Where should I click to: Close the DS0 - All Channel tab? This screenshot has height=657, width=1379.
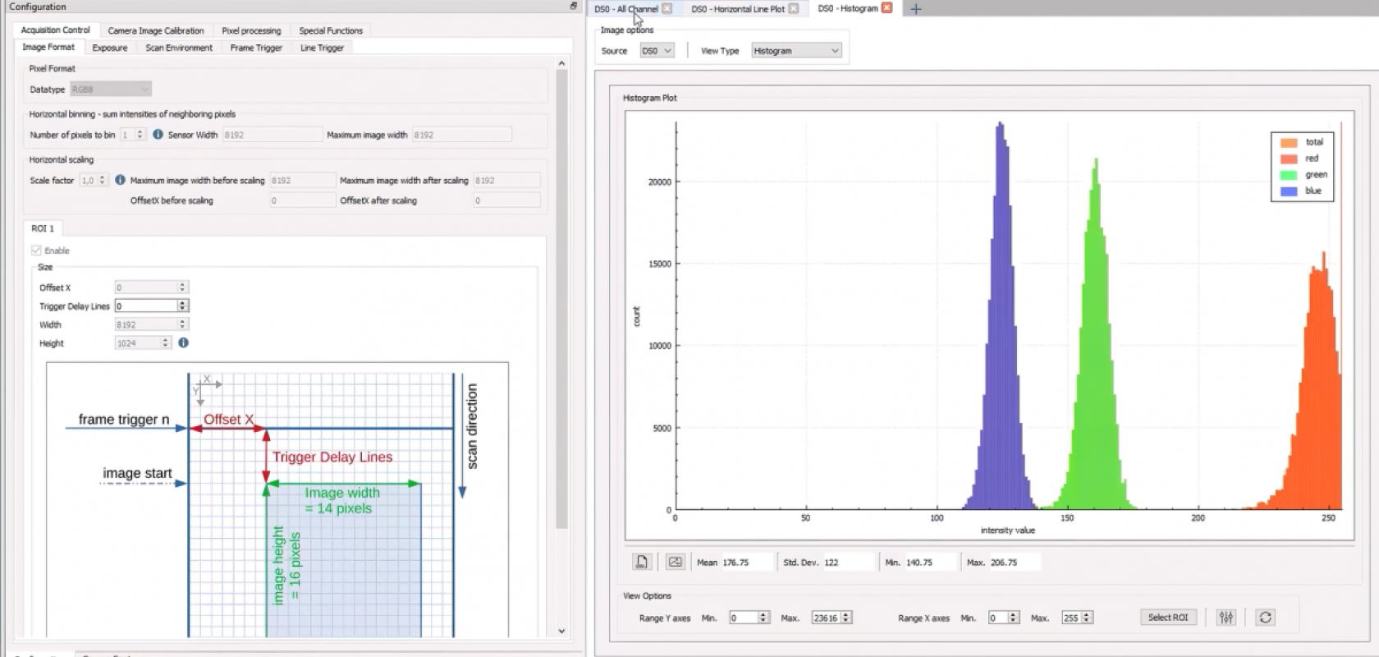[x=667, y=8]
